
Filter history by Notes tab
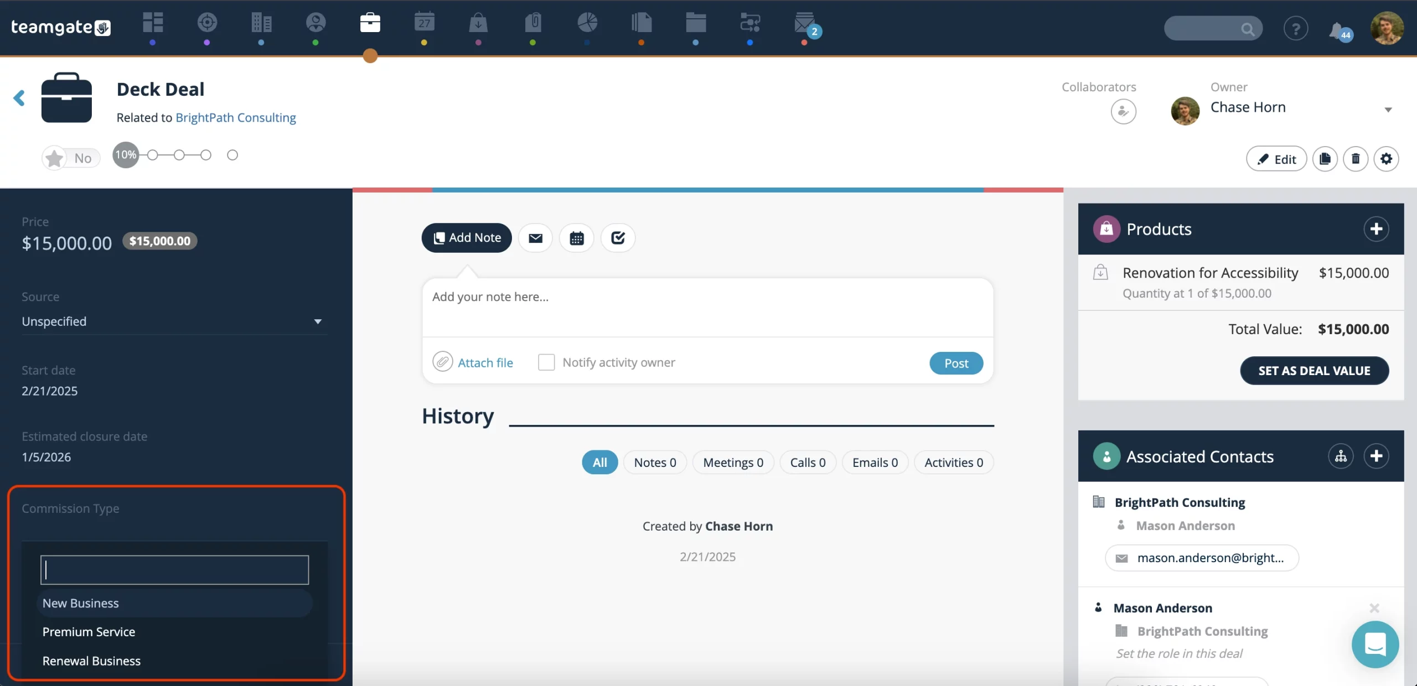(655, 462)
